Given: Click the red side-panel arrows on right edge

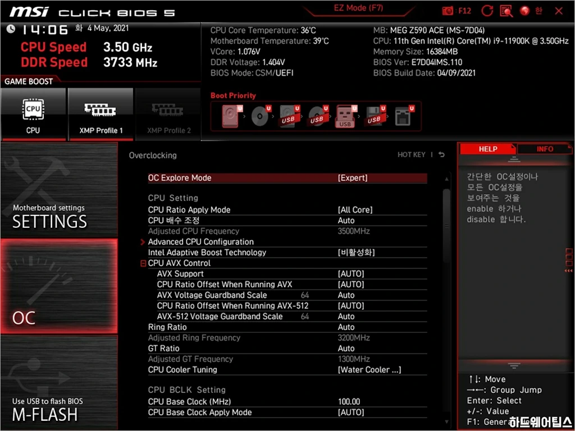Looking at the screenshot, I should [568, 271].
